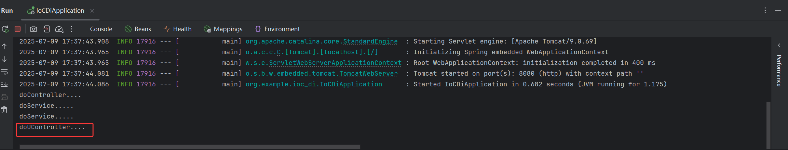The width and height of the screenshot is (788, 150).
Task: Print the console output
Action: tap(4, 97)
